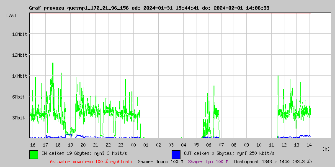Click the blue OUT legend color square
Image resolution: width=335 pixels, height=167 pixels.
point(176,154)
